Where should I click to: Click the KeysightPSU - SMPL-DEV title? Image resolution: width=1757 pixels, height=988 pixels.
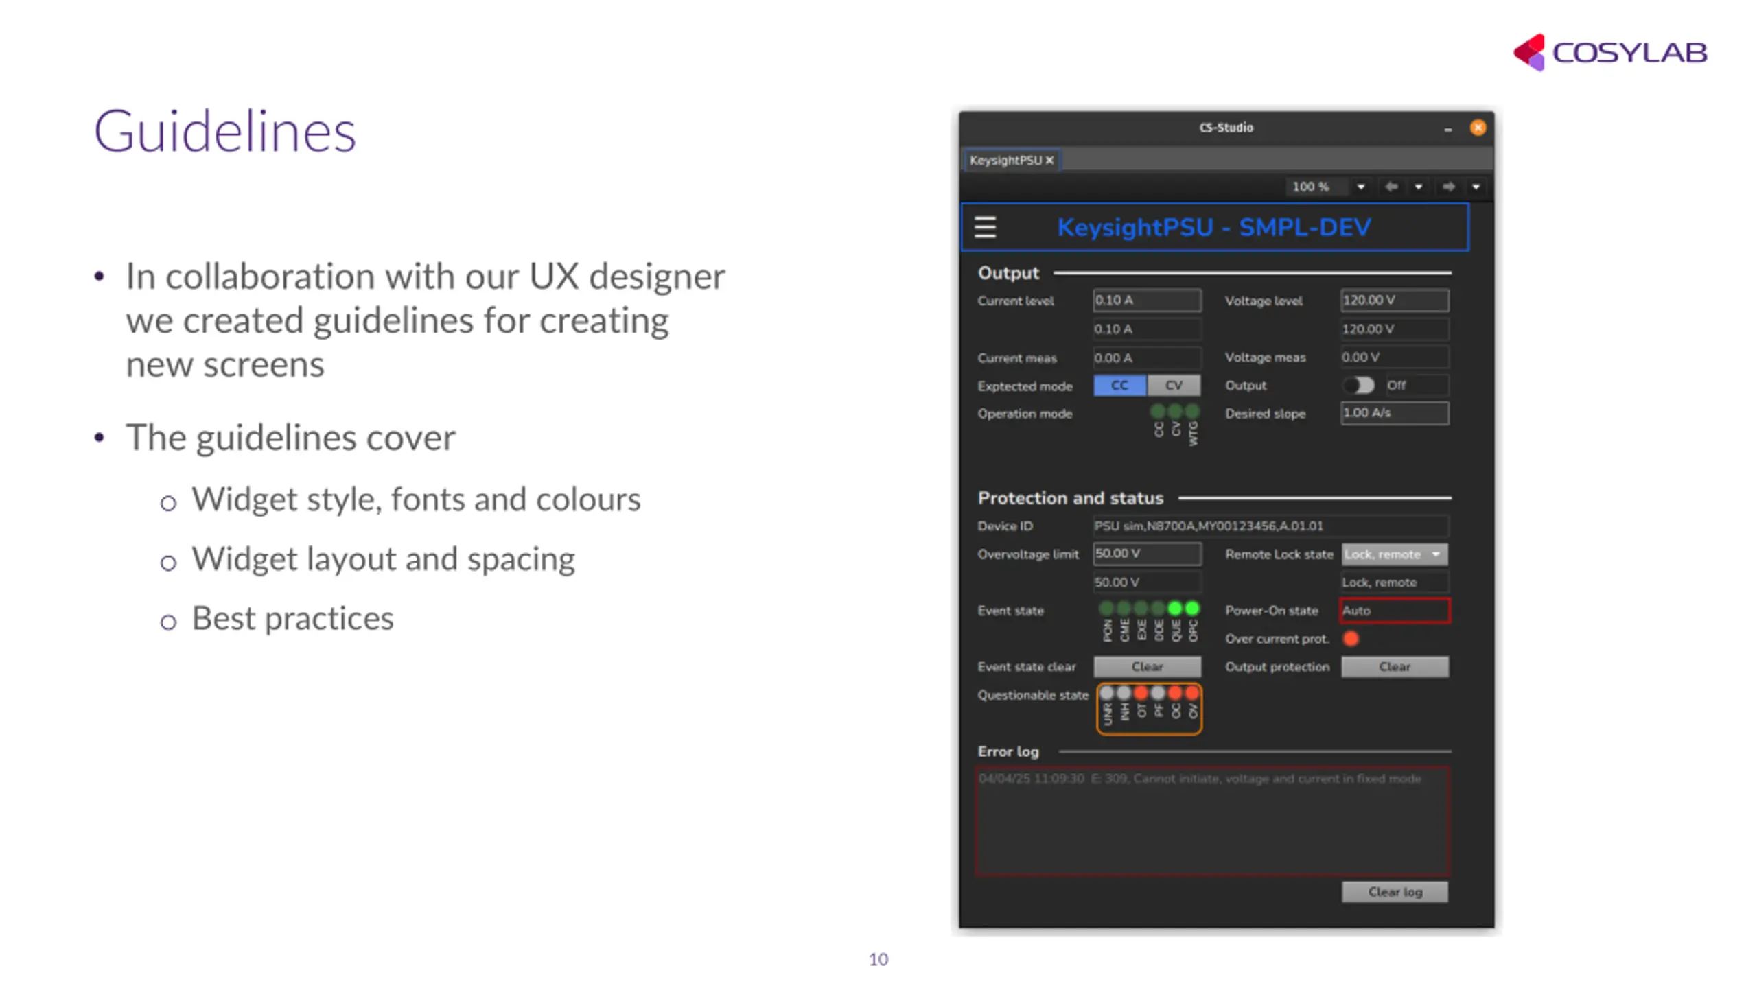[1213, 227]
